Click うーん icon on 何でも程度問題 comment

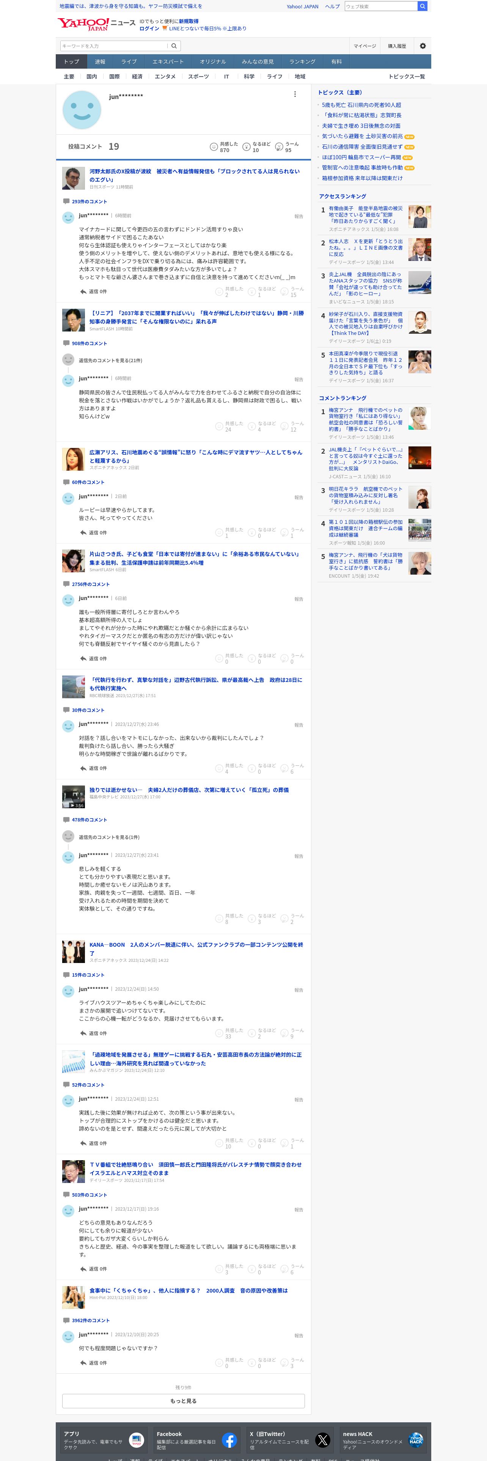tap(284, 1363)
